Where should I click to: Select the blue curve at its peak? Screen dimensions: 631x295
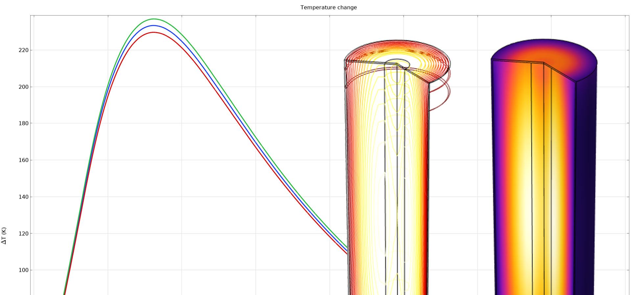[x=153, y=26]
